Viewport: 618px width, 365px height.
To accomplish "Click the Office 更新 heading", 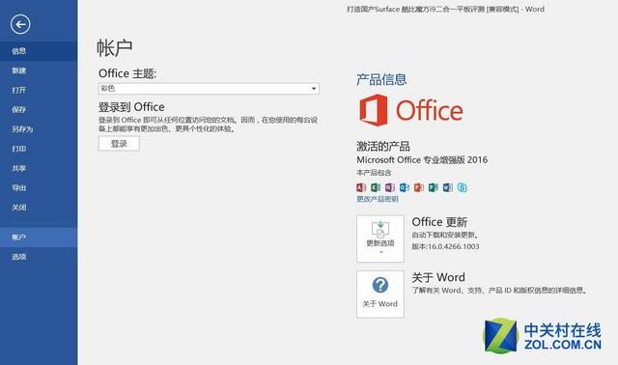I will (x=439, y=222).
